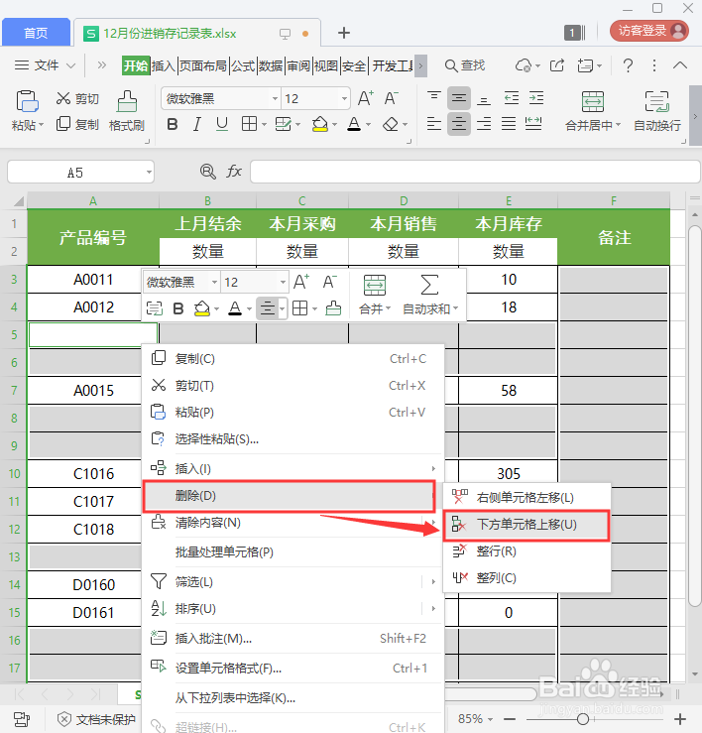Increase font size in ribbon

coord(366,98)
